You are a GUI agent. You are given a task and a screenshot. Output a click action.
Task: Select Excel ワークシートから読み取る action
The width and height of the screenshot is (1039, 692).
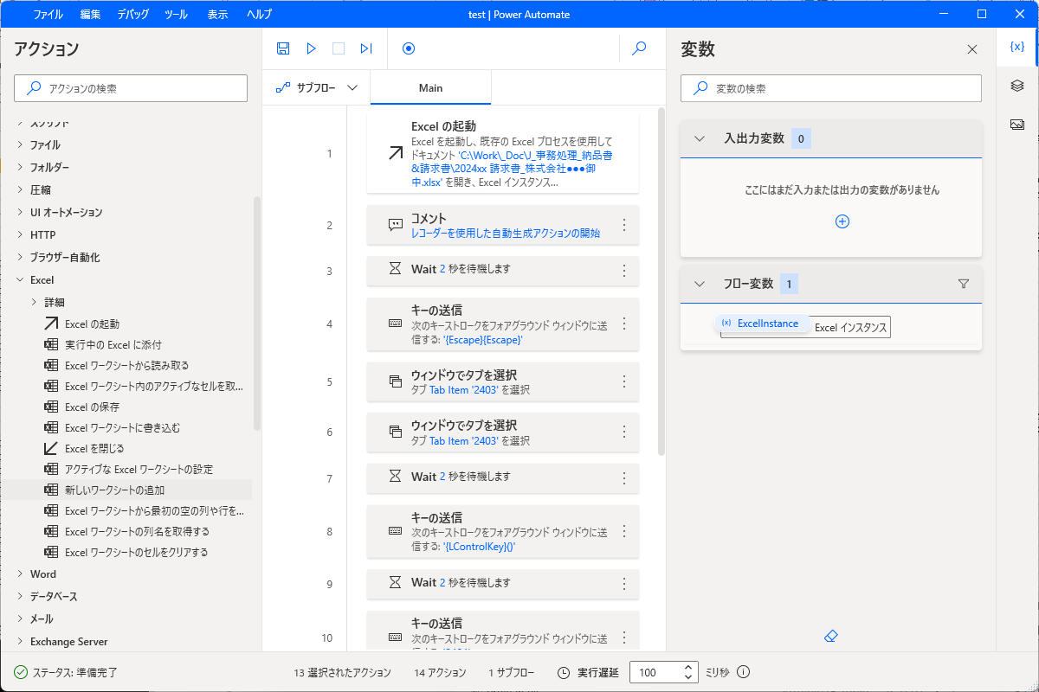point(126,365)
